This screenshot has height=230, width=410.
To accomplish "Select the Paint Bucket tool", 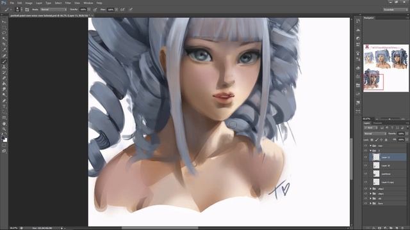I will coord(4,84).
